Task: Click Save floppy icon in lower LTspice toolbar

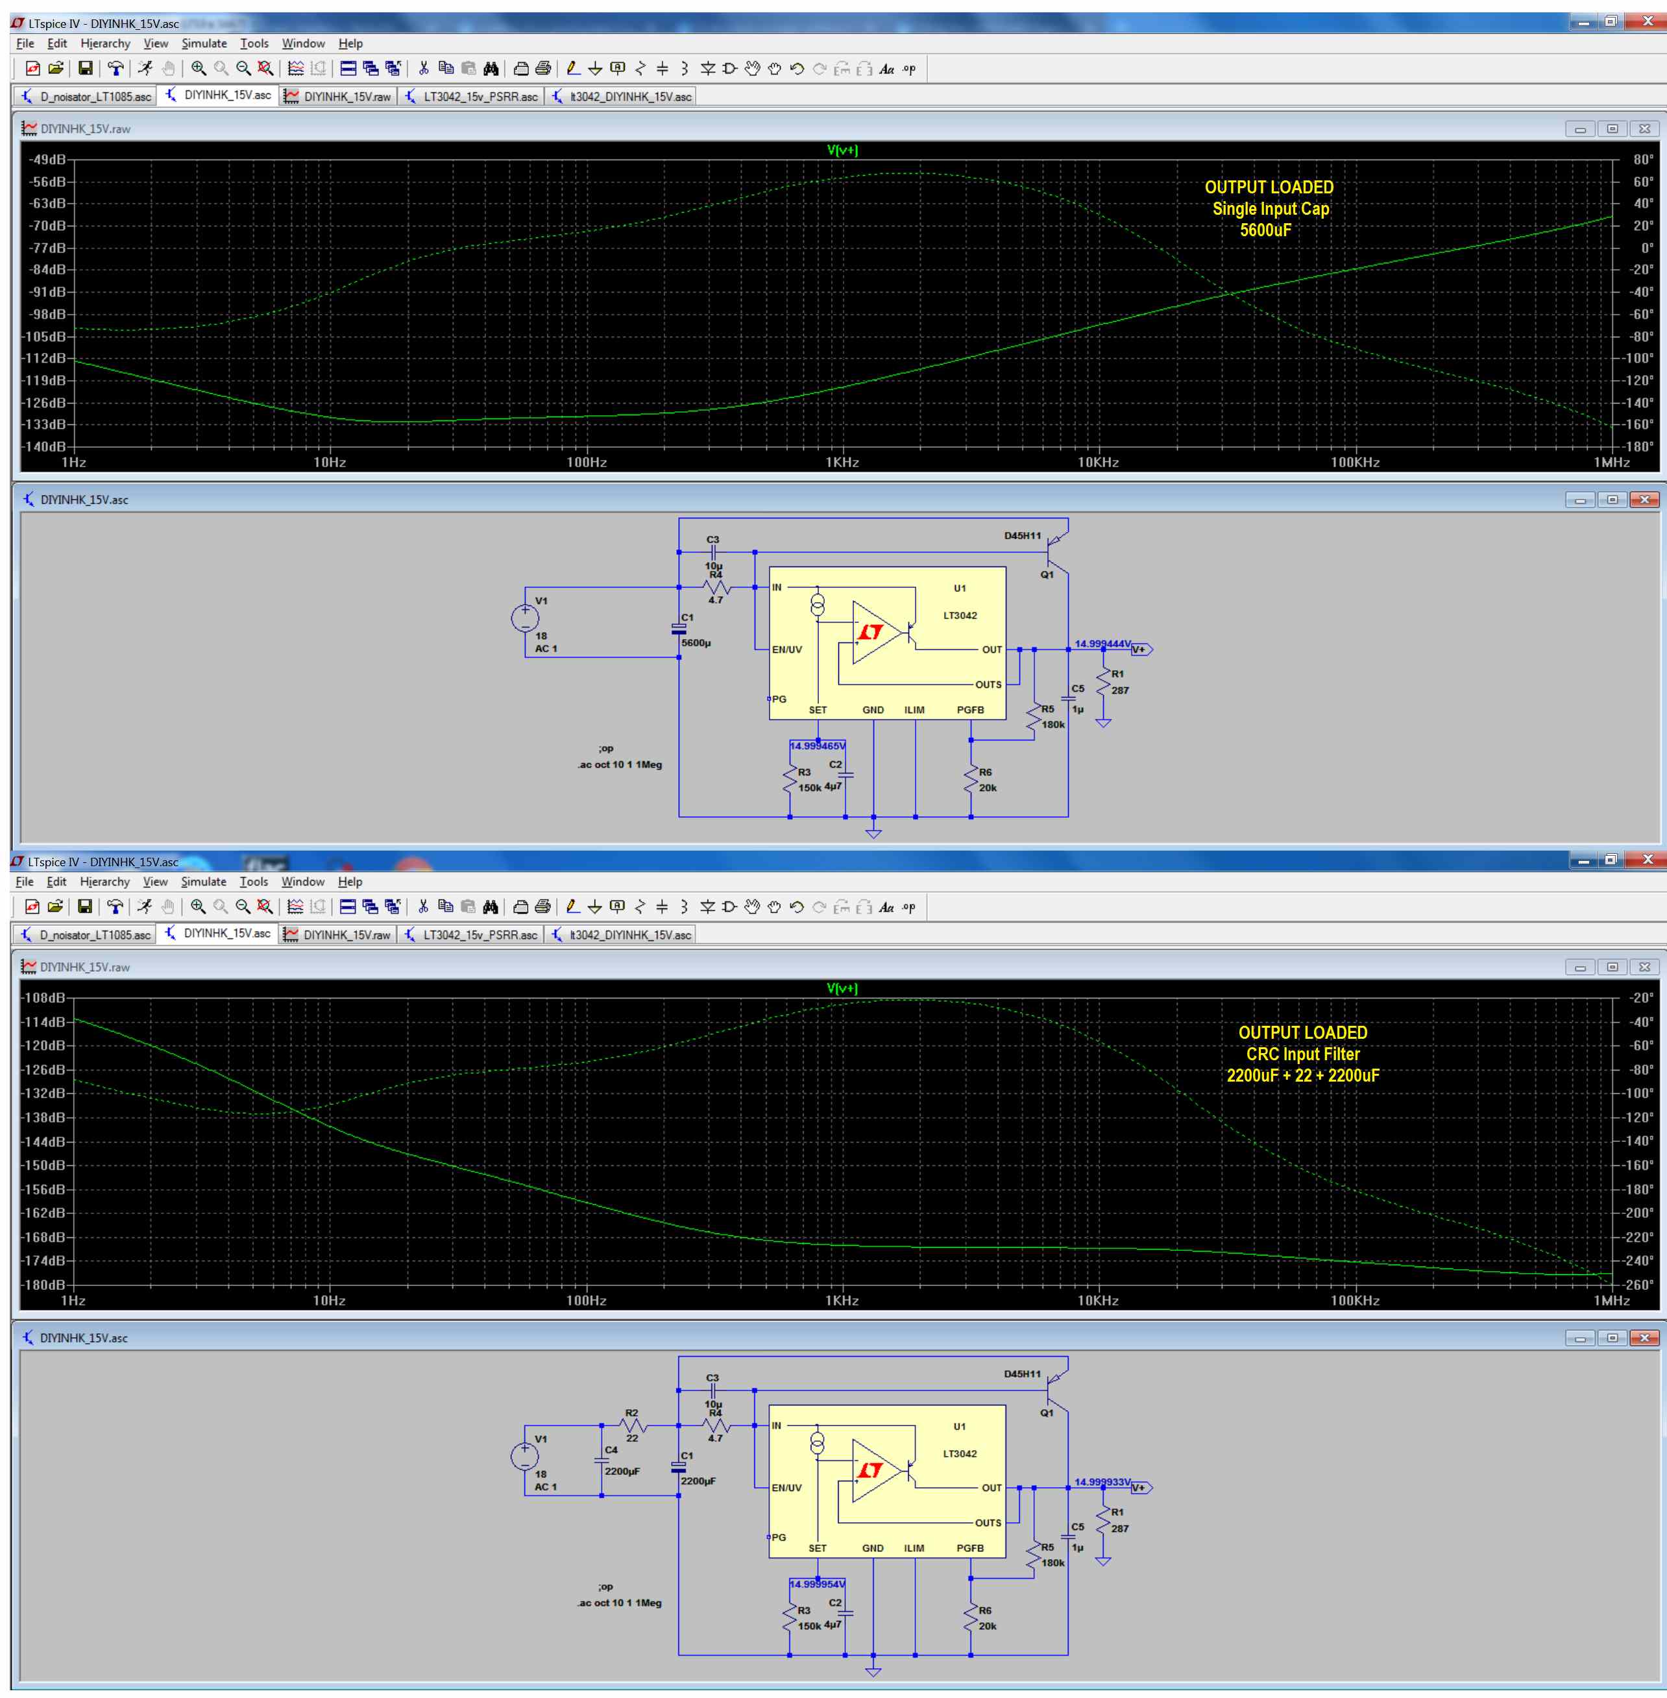Action: 85,907
